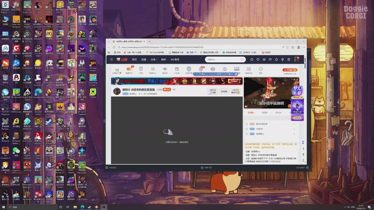Open Storage Hunter desktop icon
Viewport: 374px width, 210px height.
[x=93, y=65]
